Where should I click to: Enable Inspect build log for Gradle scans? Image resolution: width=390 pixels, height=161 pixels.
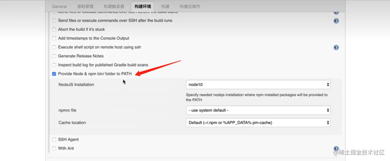coord(54,65)
